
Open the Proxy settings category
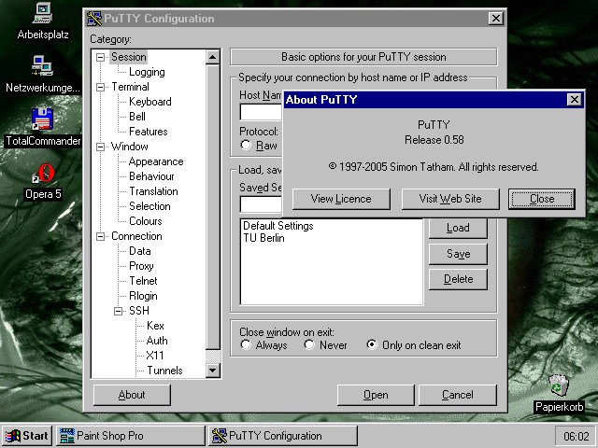(141, 266)
